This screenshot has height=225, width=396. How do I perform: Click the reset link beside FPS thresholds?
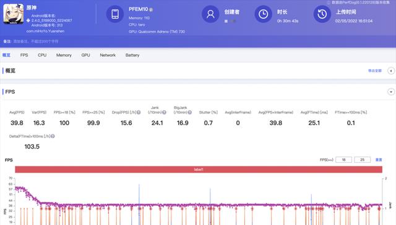[379, 160]
